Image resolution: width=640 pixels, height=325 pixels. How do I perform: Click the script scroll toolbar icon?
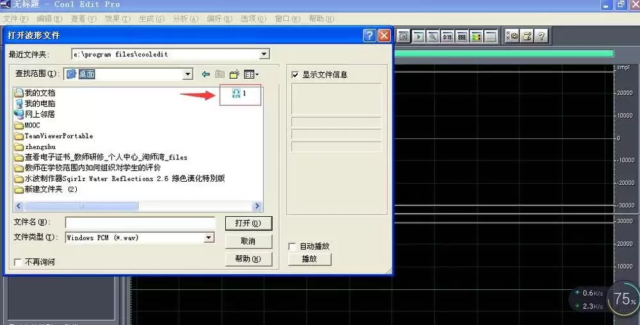pyautogui.click(x=527, y=36)
